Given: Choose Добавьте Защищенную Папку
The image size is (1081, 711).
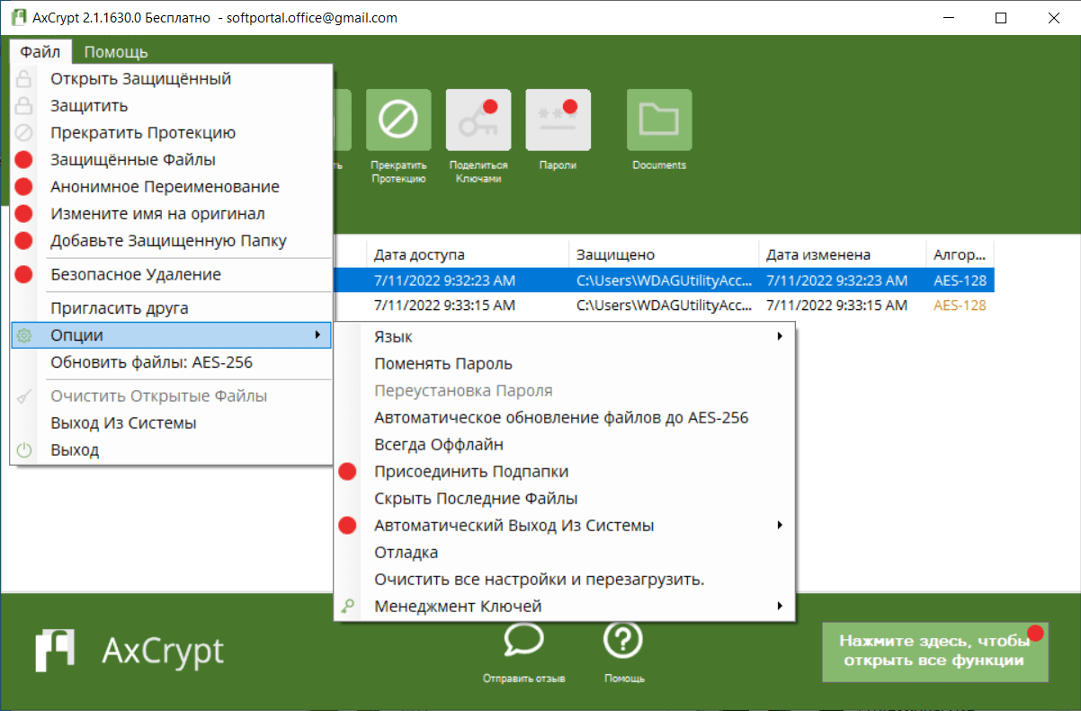Looking at the screenshot, I should tap(172, 241).
